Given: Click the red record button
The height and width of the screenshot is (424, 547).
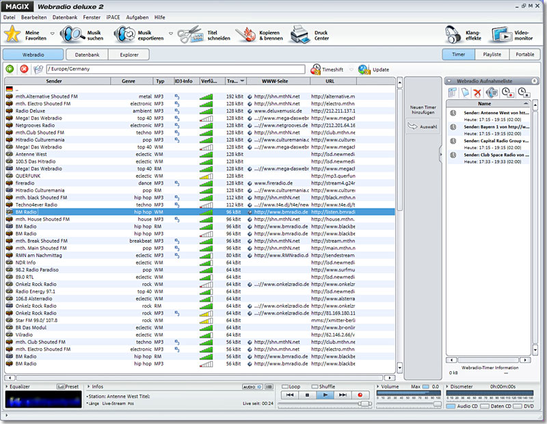Looking at the screenshot, I should point(360,395).
